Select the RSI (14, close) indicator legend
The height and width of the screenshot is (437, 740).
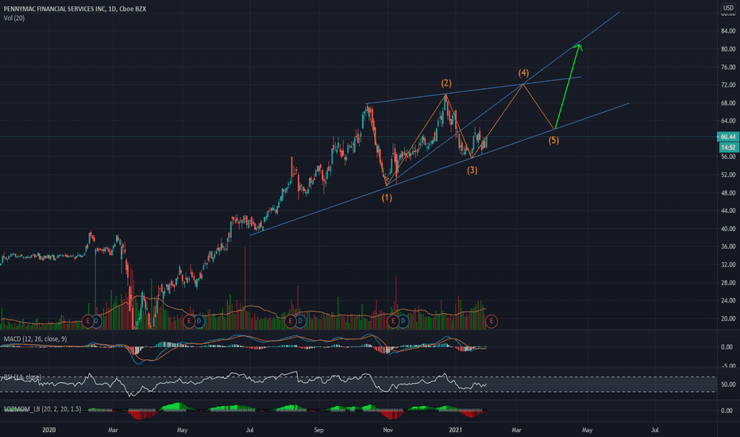click(23, 377)
